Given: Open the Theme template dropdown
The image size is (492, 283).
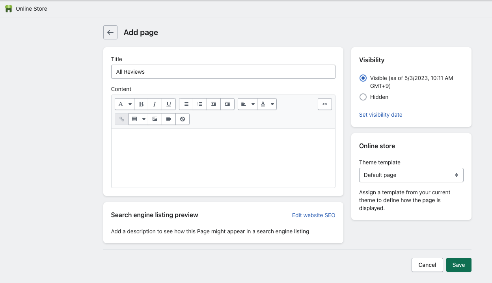Looking at the screenshot, I should [411, 175].
